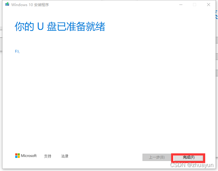Click the Windows 10 setup title bar icon

coord(7,4)
